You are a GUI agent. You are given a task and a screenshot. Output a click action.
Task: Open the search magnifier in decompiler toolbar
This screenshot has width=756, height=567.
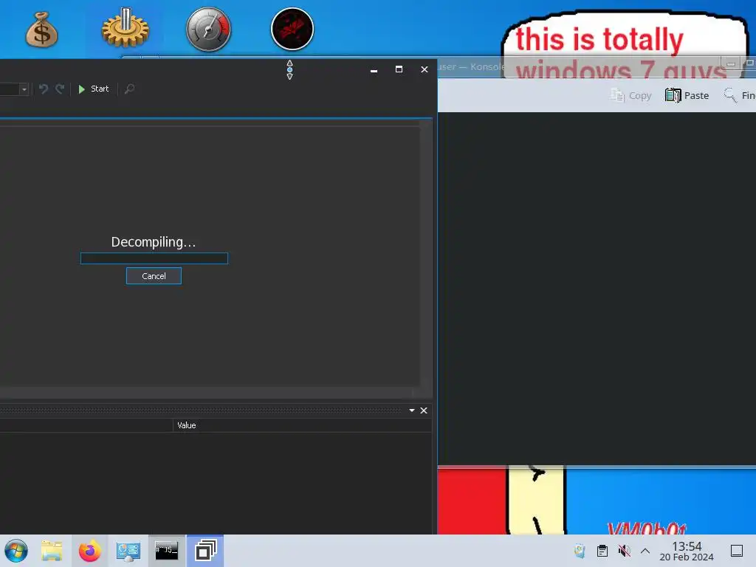pos(129,89)
